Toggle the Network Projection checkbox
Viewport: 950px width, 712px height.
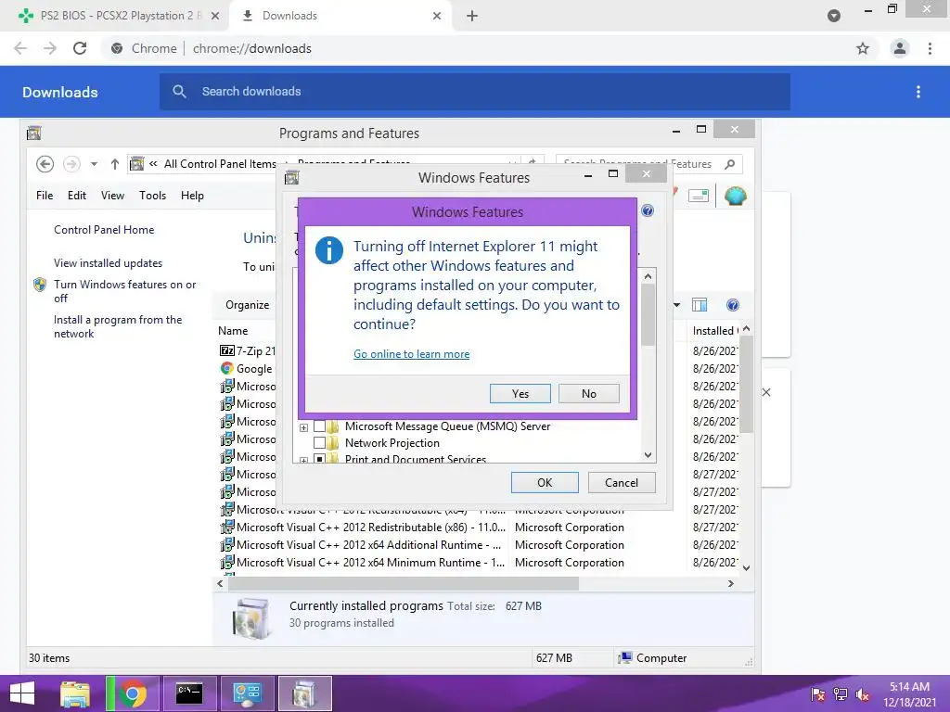click(x=319, y=443)
